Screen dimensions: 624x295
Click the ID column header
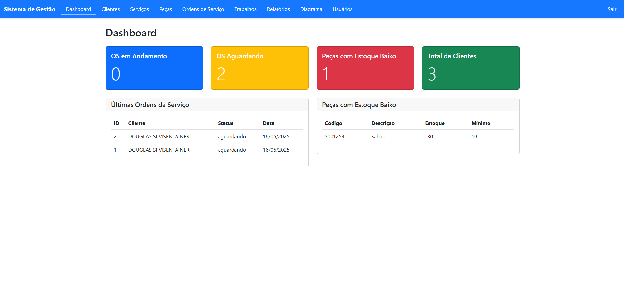point(116,123)
